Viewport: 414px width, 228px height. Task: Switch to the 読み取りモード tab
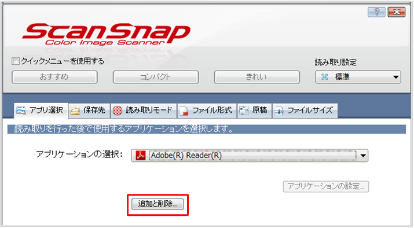pos(144,111)
